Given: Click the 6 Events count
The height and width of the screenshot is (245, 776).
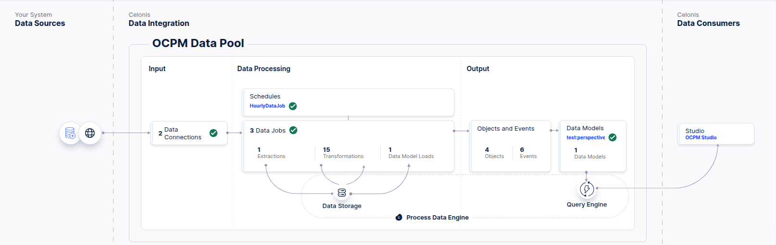Looking at the screenshot, I should tap(528, 153).
